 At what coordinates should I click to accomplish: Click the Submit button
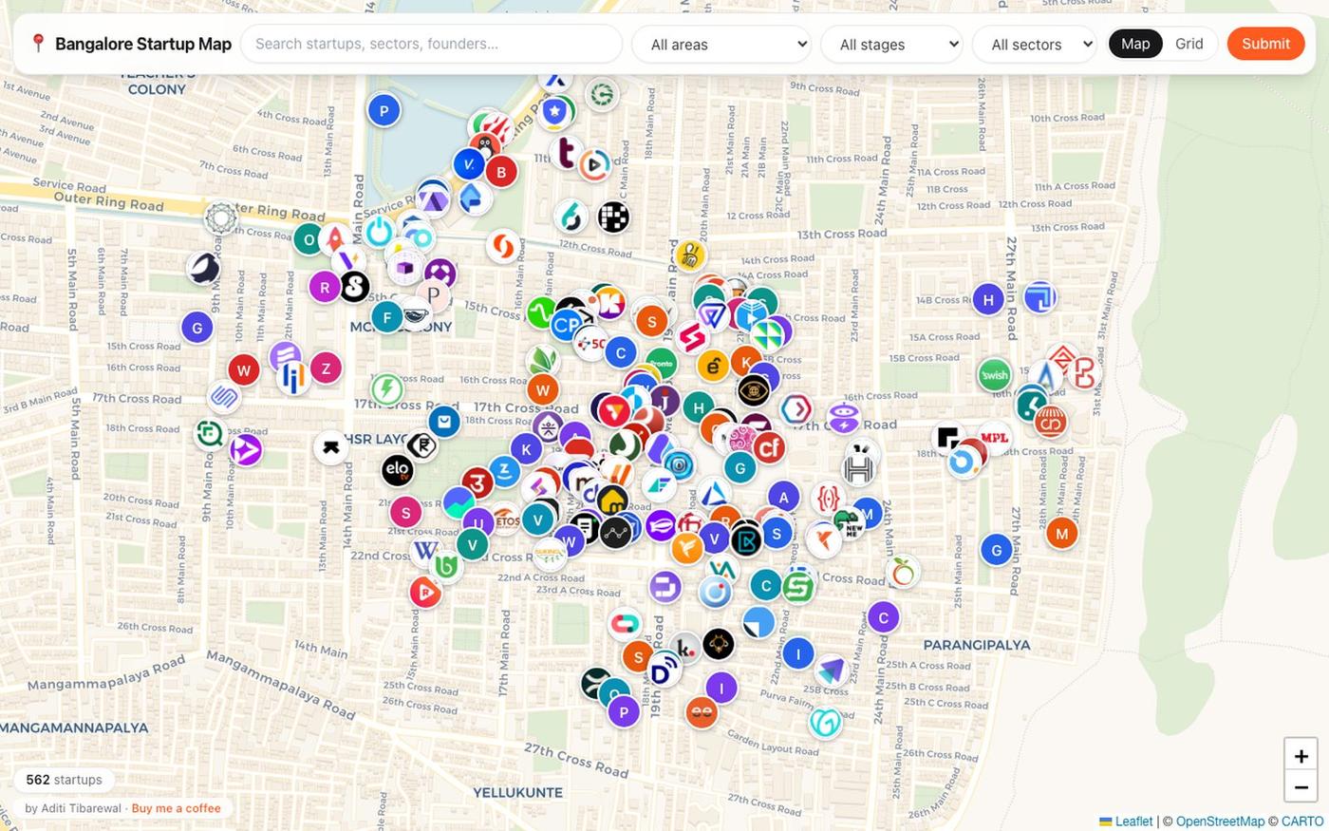coord(1265,44)
